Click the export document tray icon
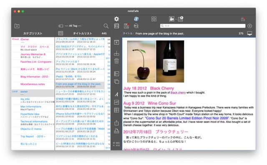Viewport: 267px width, 165px height. coord(116,131)
